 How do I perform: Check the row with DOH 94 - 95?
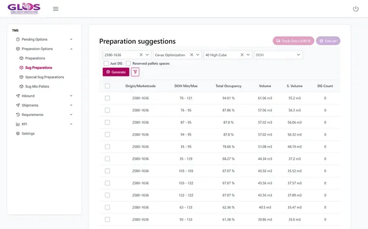108,134
